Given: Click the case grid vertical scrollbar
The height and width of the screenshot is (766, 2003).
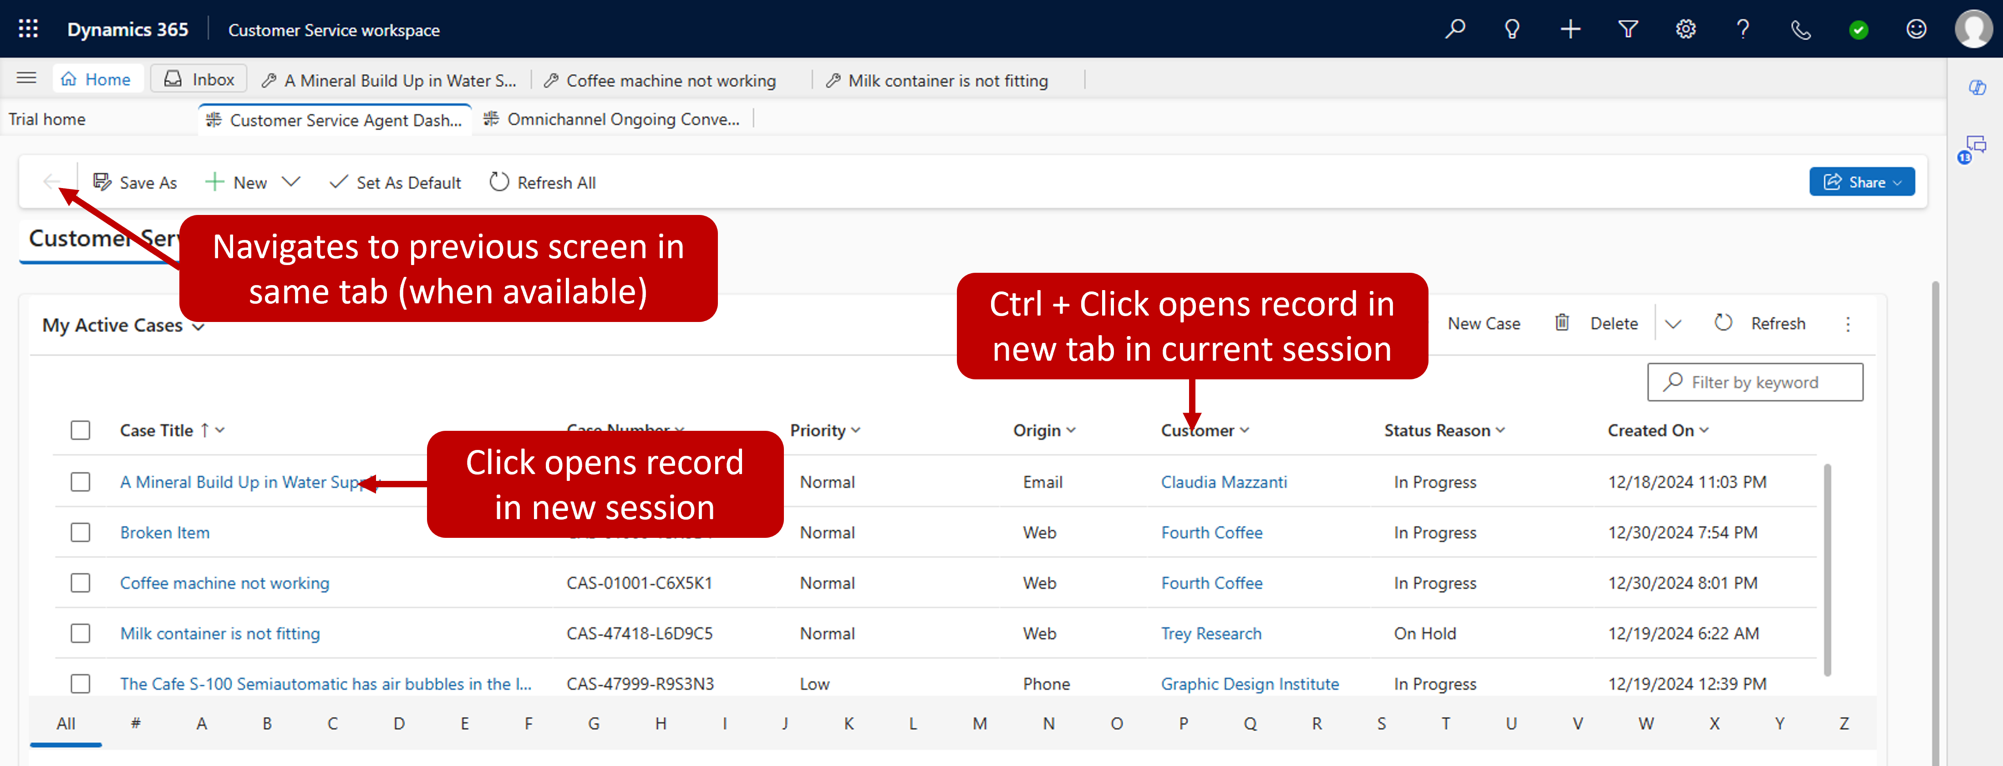Looking at the screenshot, I should click(x=1826, y=569).
